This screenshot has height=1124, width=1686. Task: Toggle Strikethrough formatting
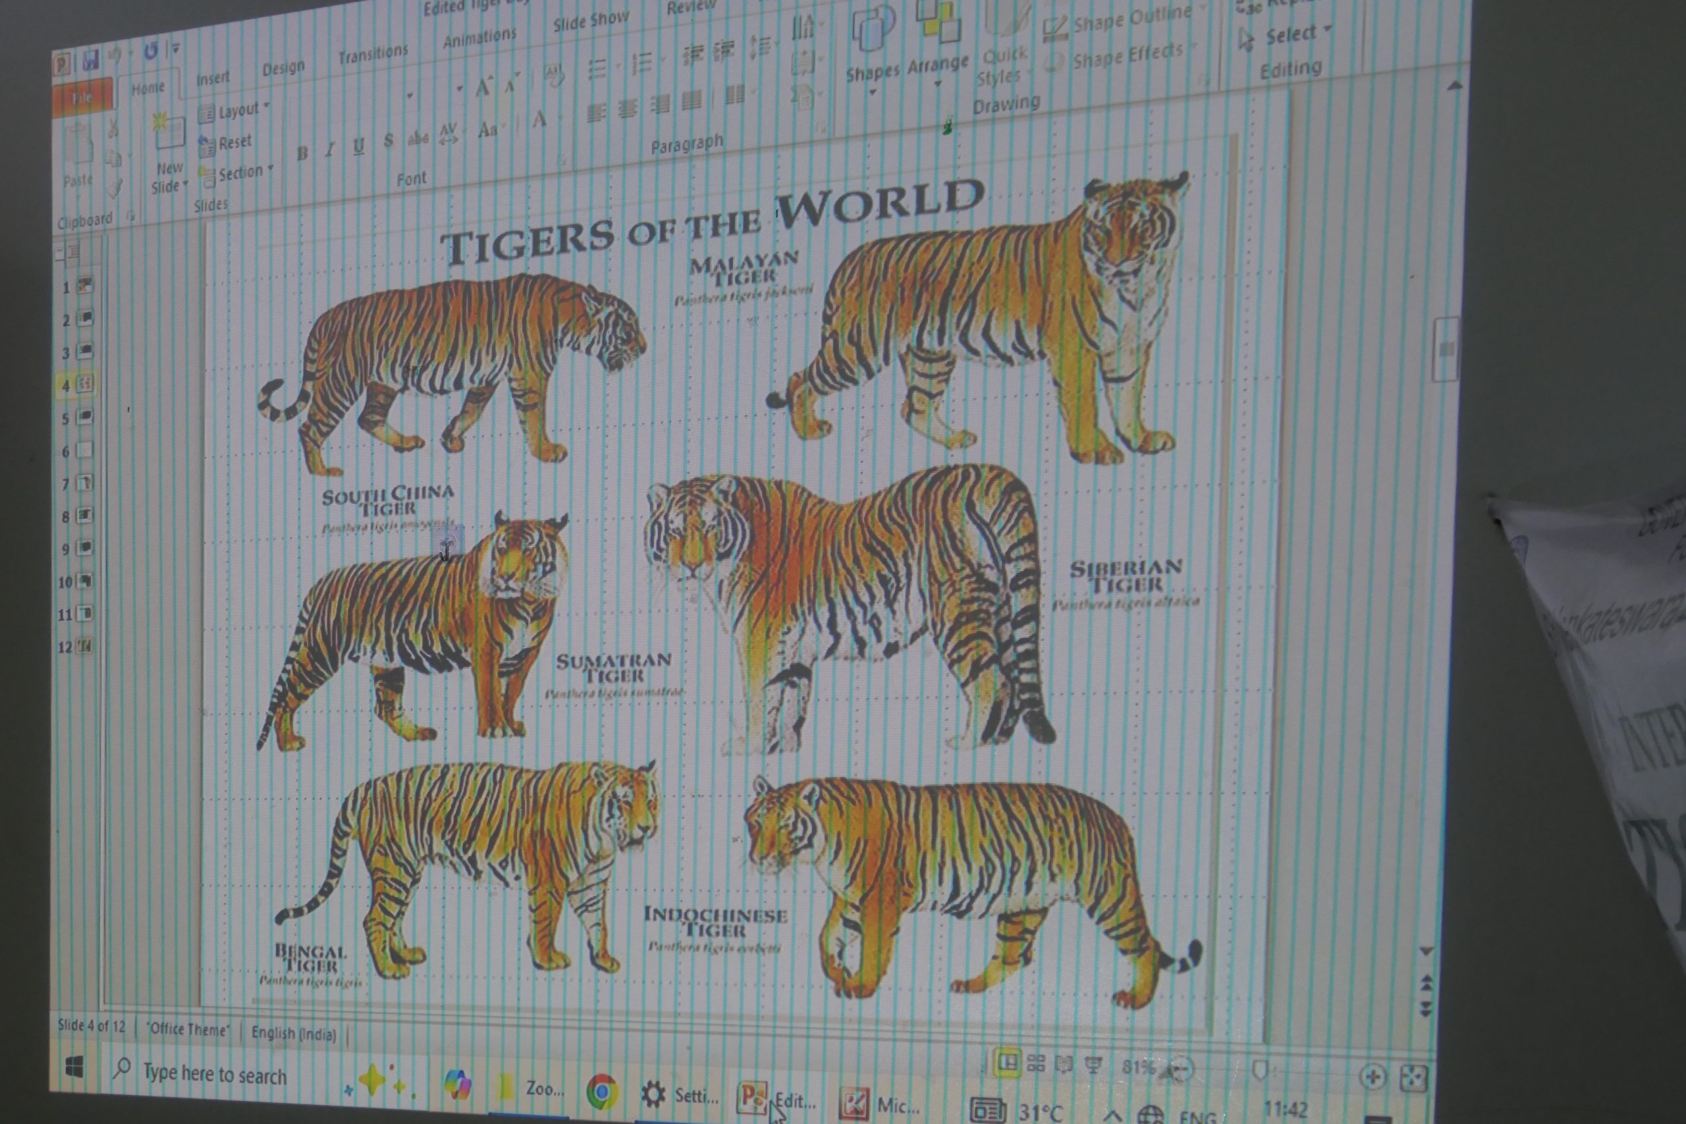pyautogui.click(x=417, y=138)
